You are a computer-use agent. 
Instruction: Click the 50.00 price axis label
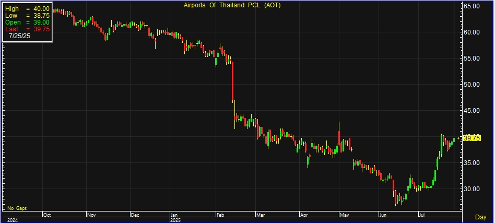pos(472,85)
